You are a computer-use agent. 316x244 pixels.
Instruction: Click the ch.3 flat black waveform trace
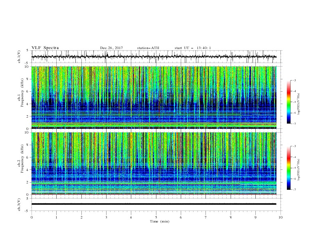pos(154,204)
